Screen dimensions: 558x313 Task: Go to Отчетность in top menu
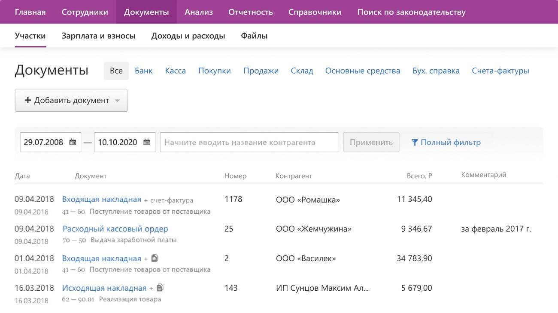coord(250,12)
